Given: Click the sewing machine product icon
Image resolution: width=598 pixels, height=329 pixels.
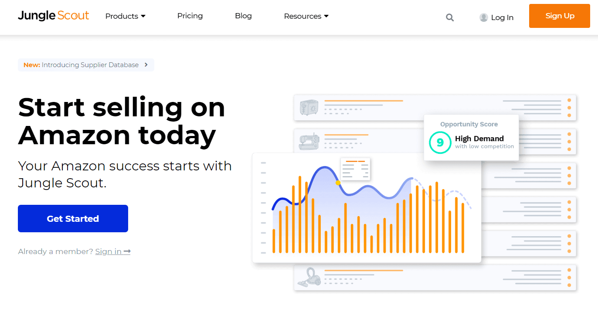Looking at the screenshot, I should pyautogui.click(x=309, y=141).
